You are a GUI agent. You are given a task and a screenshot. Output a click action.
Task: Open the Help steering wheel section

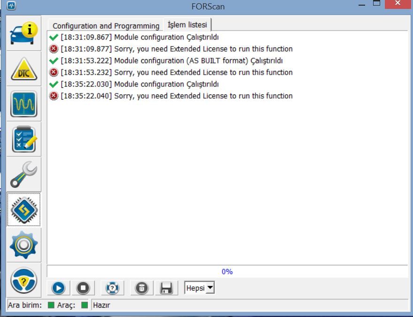pos(24,280)
